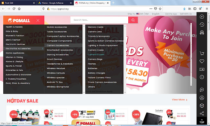The image size is (210, 126).
Task: Switch to the Home - Google AdSense tab
Action: pos(52,3)
